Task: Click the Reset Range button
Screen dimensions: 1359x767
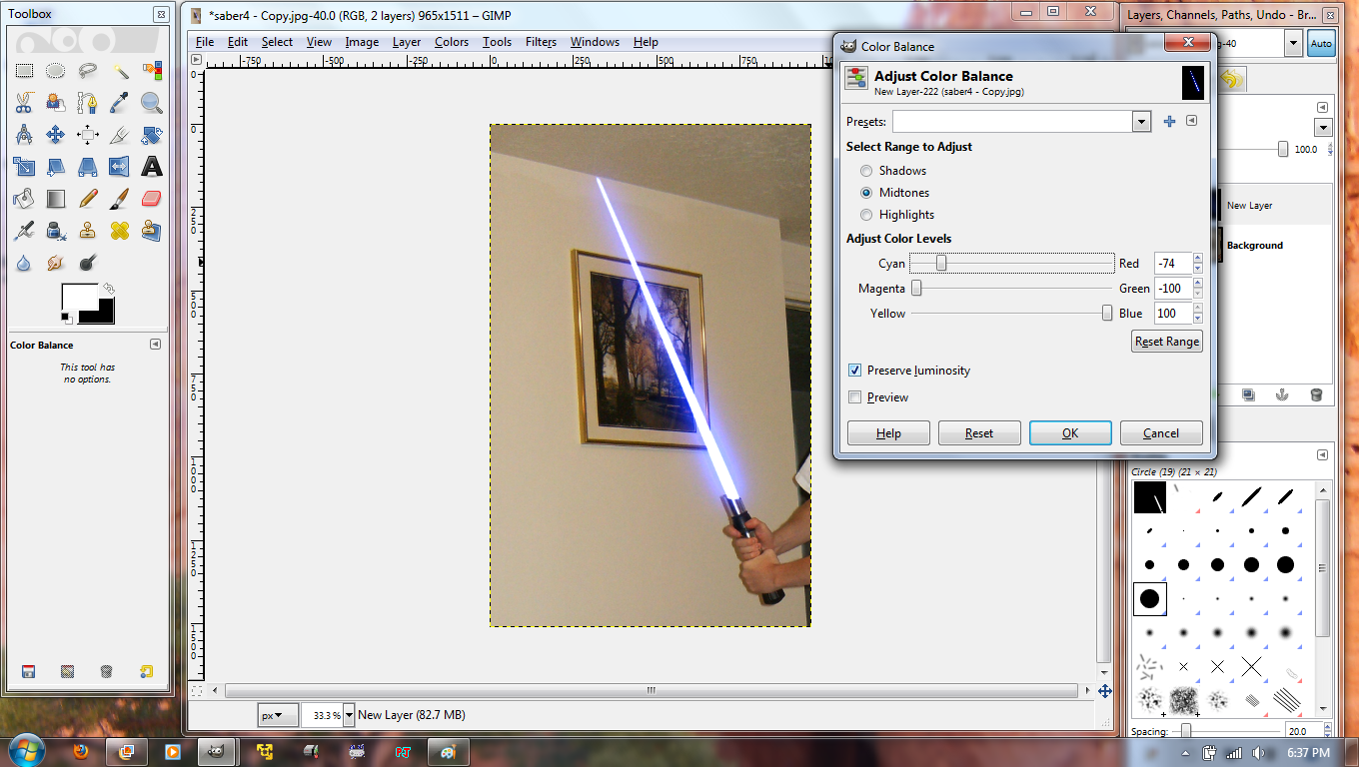Action: (x=1167, y=342)
